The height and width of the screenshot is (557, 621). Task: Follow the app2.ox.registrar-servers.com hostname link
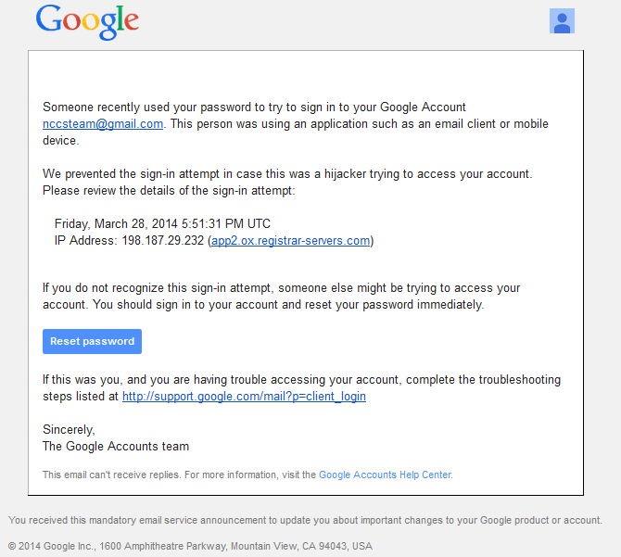coord(291,241)
